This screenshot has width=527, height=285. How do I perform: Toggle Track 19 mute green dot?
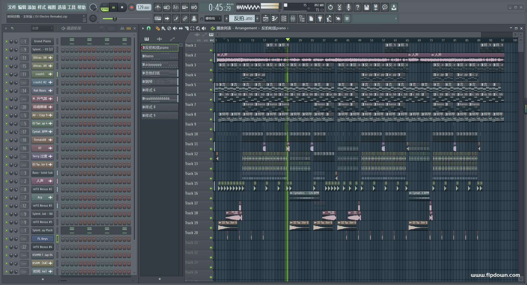[211, 228]
